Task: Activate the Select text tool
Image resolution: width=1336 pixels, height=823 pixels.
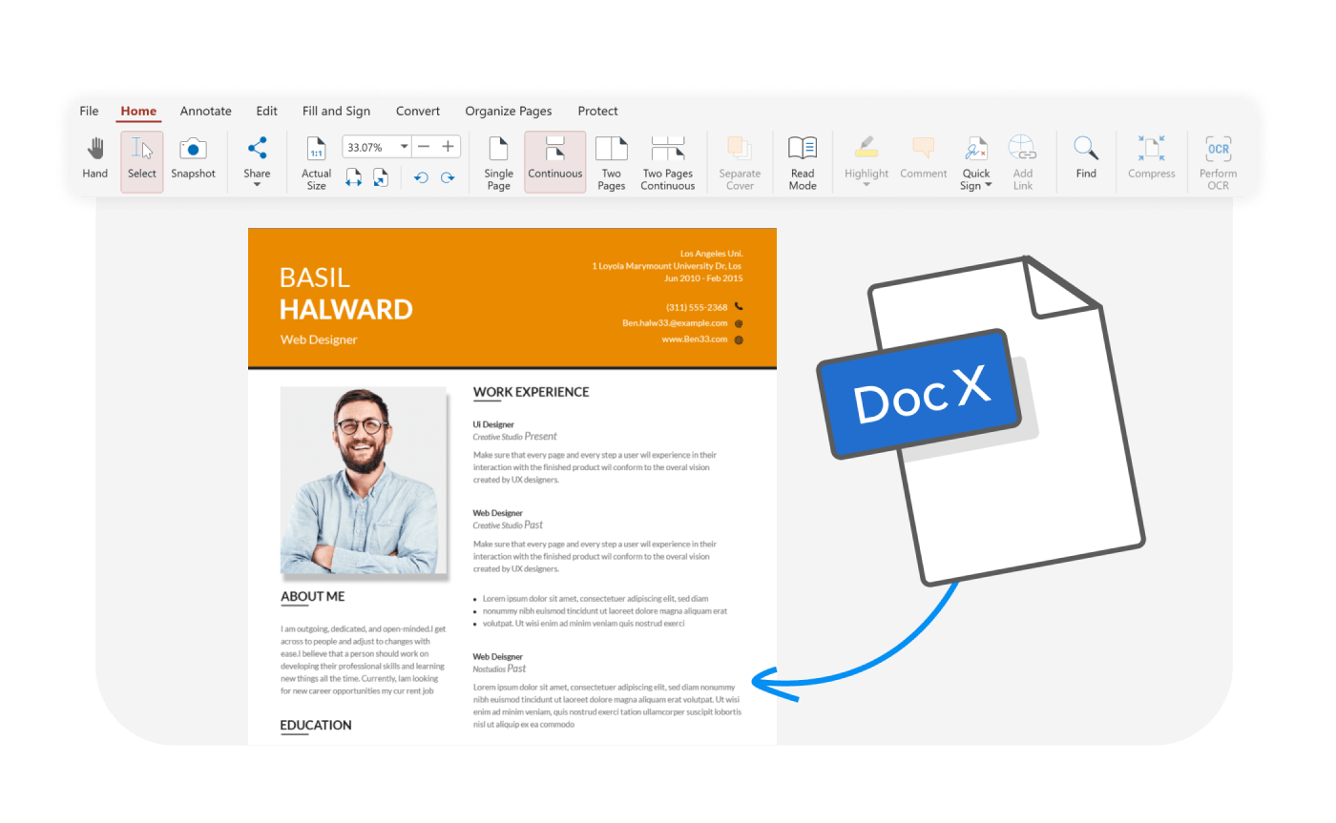Action: (141, 161)
